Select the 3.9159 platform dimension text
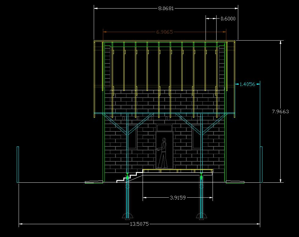The height and width of the screenshot is (237, 299). pyautogui.click(x=177, y=198)
